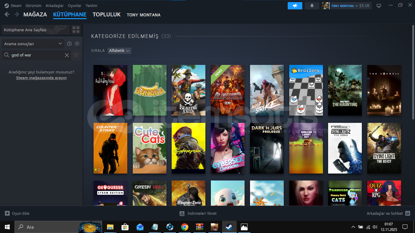Open Google Chrome from the taskbar
Viewport: 415px width, 233px height.
point(184,227)
